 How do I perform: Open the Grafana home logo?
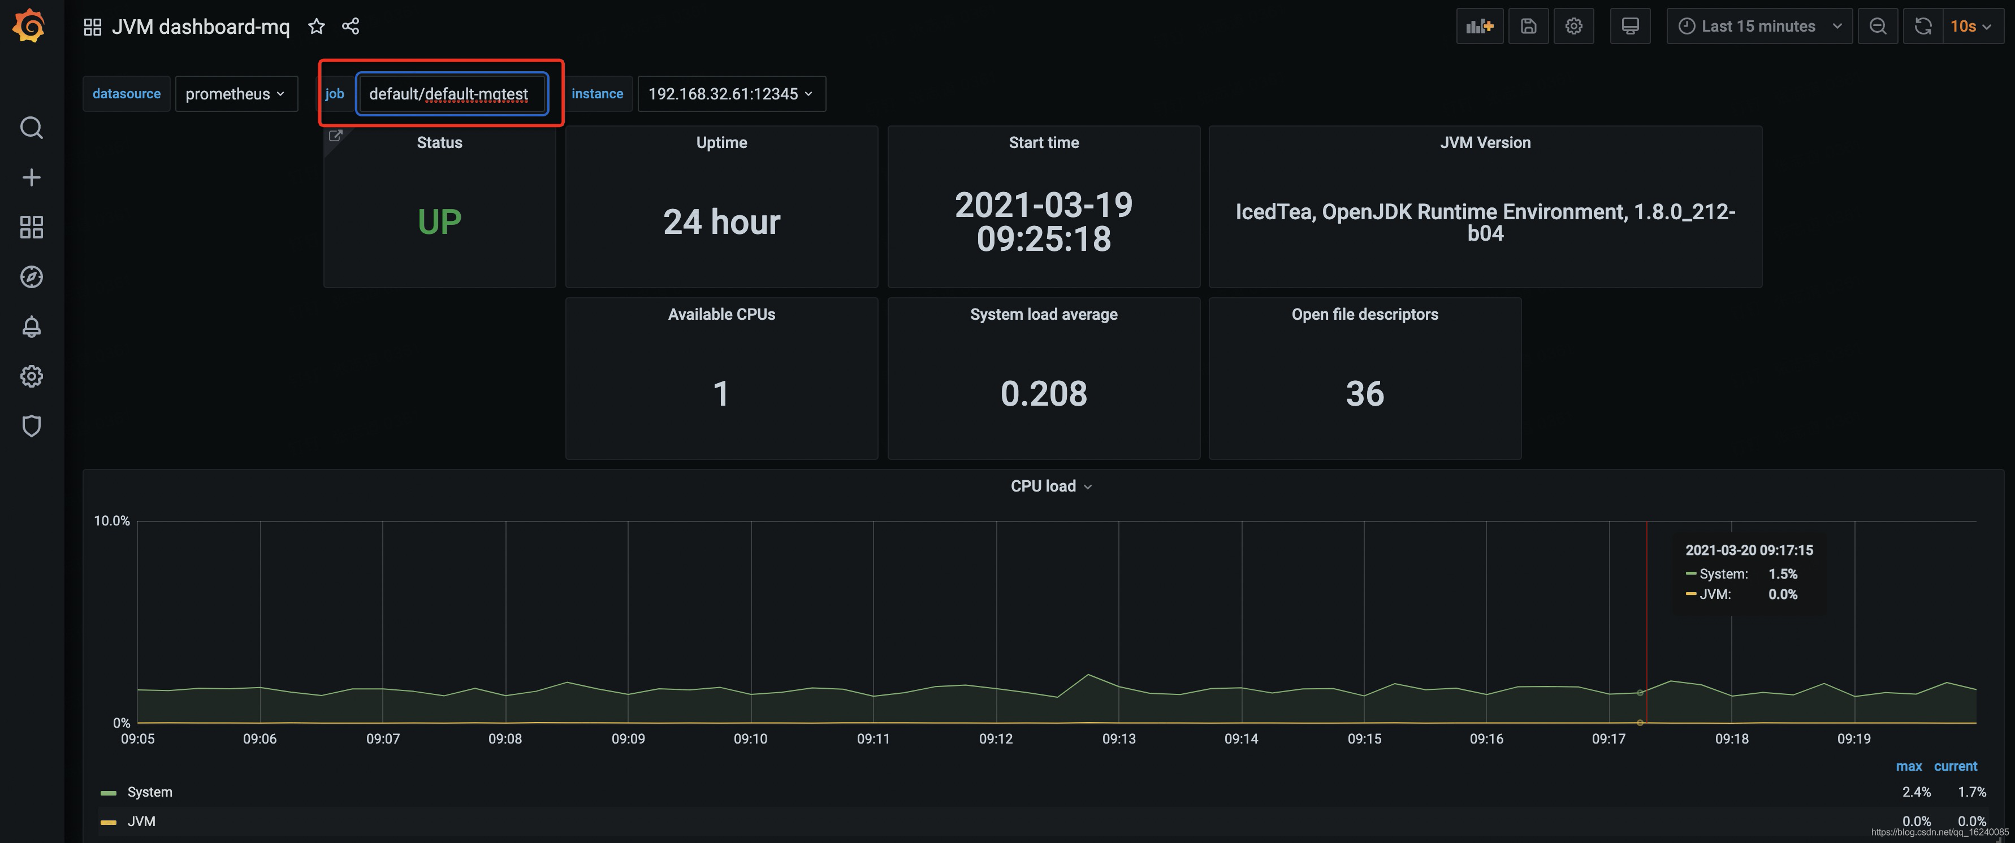(30, 25)
